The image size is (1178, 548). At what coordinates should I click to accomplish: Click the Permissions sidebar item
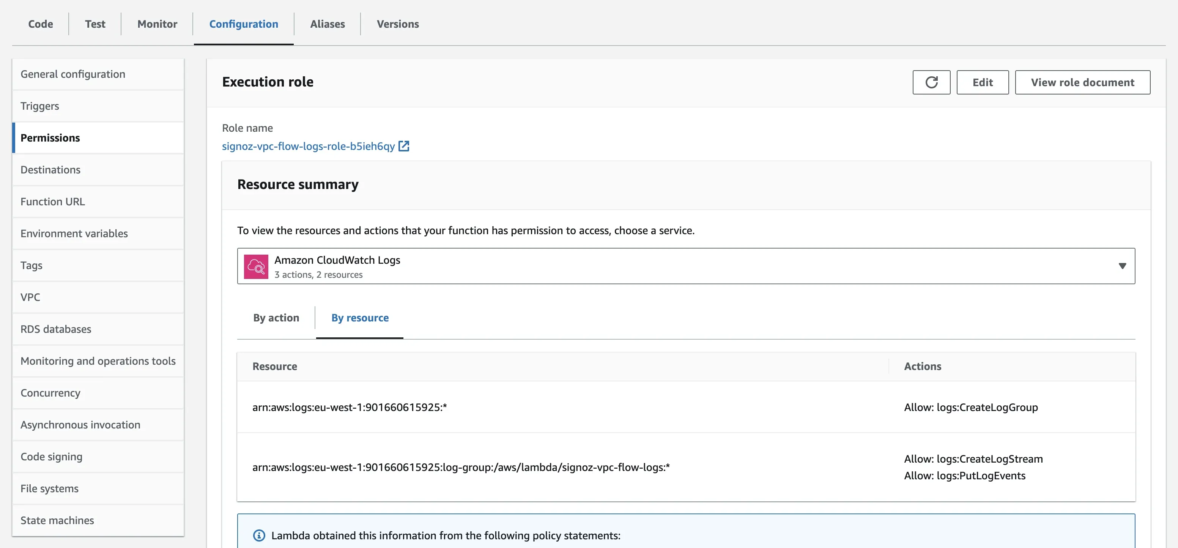pos(50,137)
